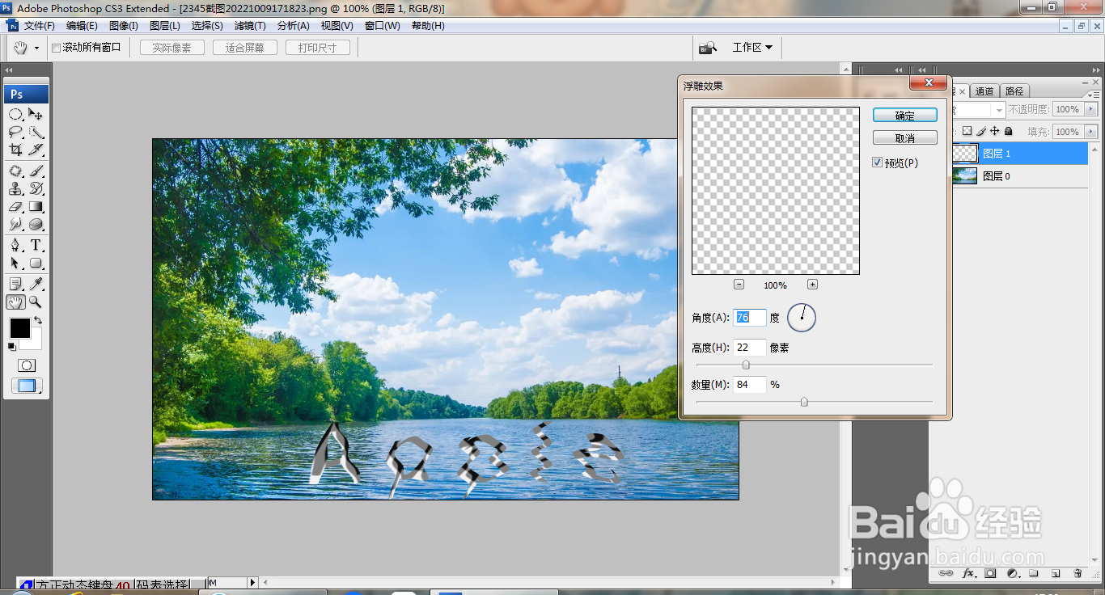Toggle Quick Mask mode

click(27, 365)
